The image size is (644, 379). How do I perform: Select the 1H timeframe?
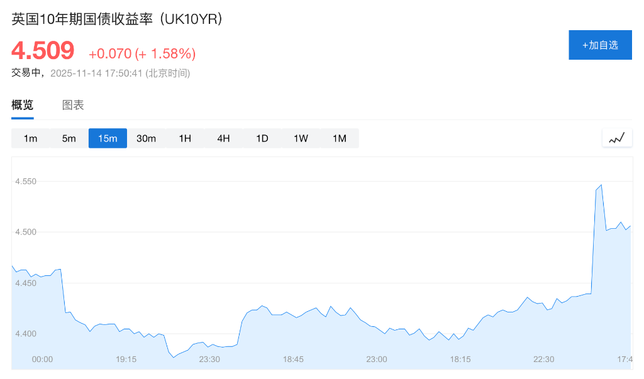[x=184, y=138]
